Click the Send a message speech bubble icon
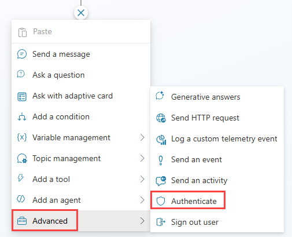This screenshot has width=292, height=237. click(22, 54)
